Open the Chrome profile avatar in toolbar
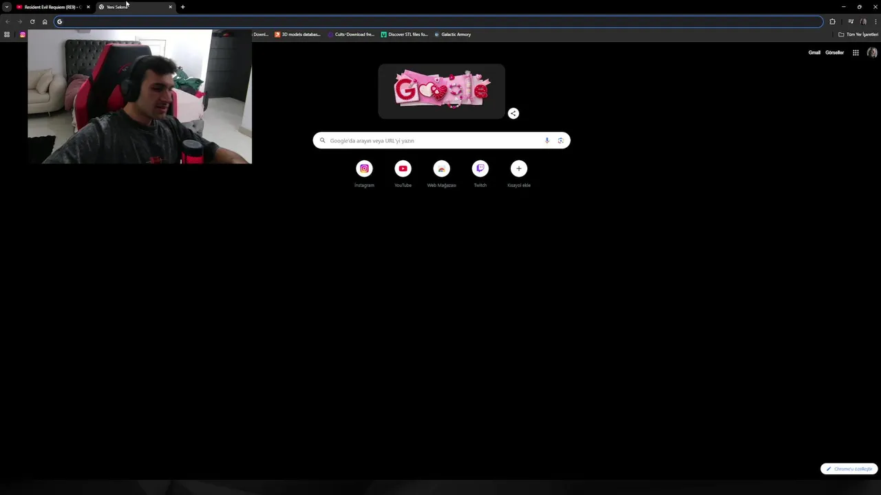Viewport: 881px width, 495px height. (863, 21)
